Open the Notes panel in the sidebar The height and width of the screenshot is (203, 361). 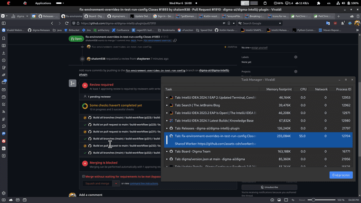pos(4,68)
